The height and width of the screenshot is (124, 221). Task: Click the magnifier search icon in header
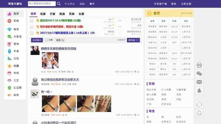coord(59,4)
